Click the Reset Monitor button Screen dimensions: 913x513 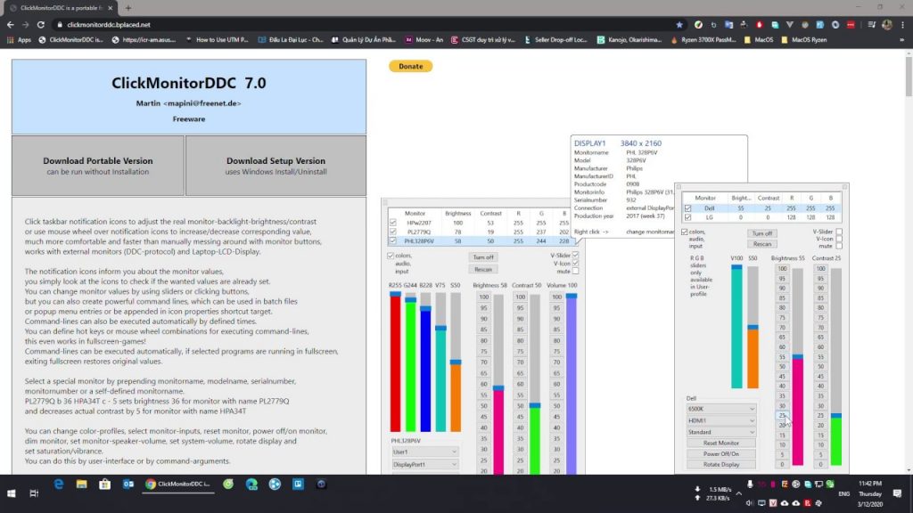pyautogui.click(x=720, y=444)
